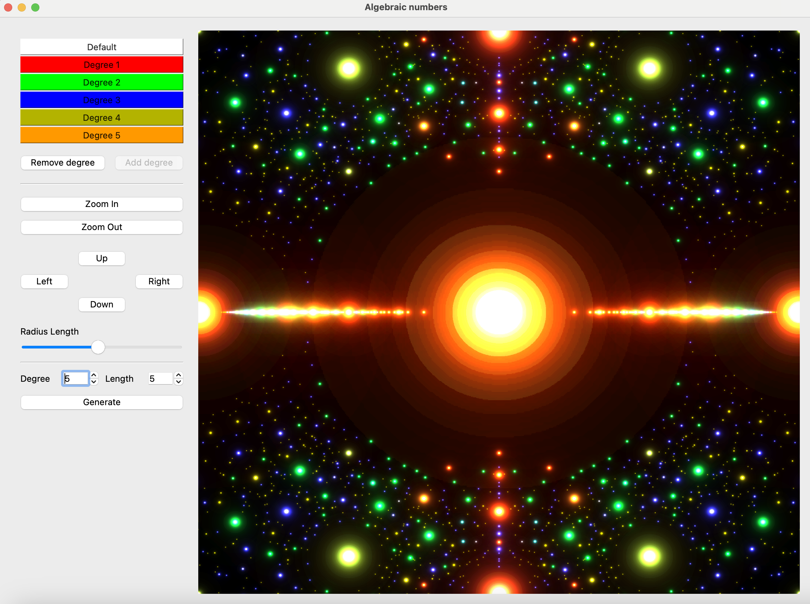This screenshot has width=810, height=604.
Task: Pick the red Degree 1 swatch
Action: pos(102,65)
